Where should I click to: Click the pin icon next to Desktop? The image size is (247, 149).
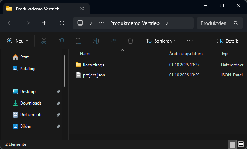click(58, 92)
